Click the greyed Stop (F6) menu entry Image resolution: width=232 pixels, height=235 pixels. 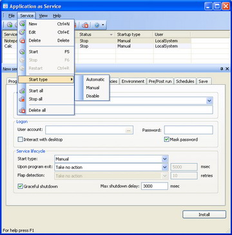coord(46,60)
